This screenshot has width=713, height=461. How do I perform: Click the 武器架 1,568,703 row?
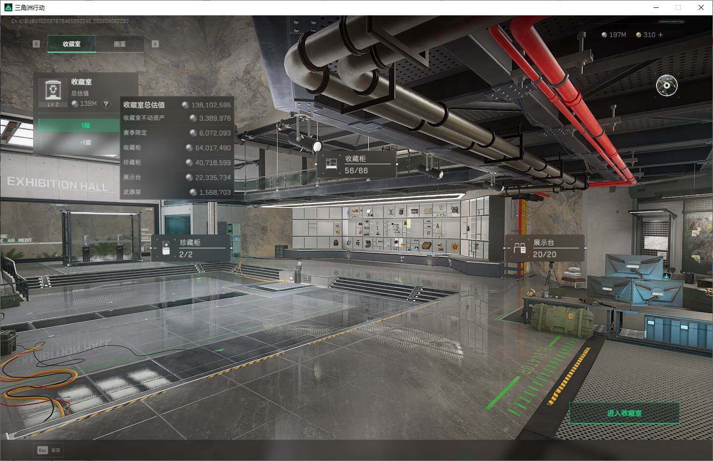[177, 192]
